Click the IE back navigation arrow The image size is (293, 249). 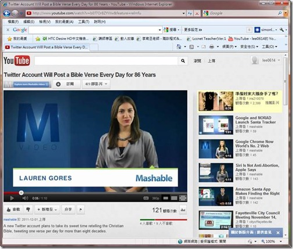click(7, 13)
